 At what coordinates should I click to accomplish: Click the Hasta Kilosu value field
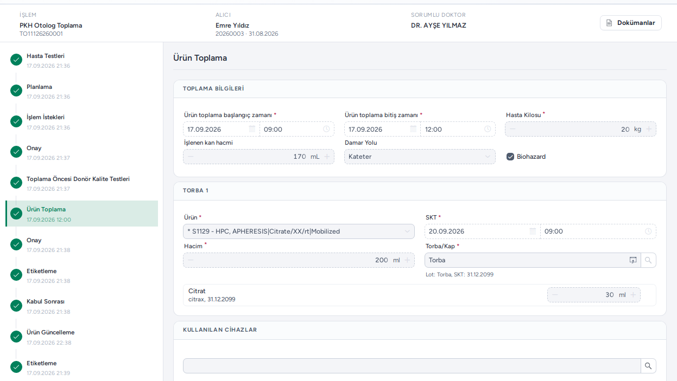point(580,129)
